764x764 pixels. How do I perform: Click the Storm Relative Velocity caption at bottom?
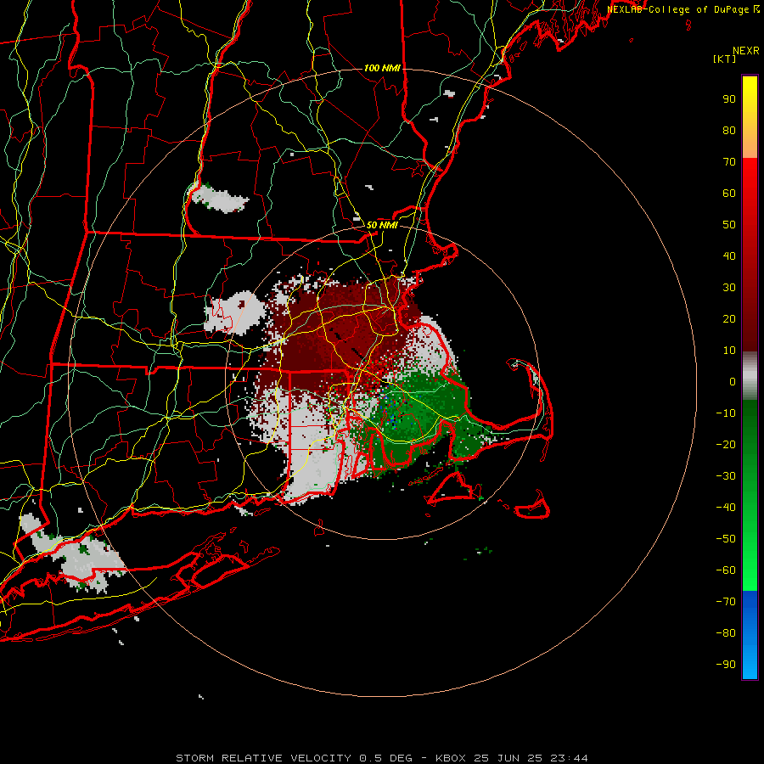[382, 758]
